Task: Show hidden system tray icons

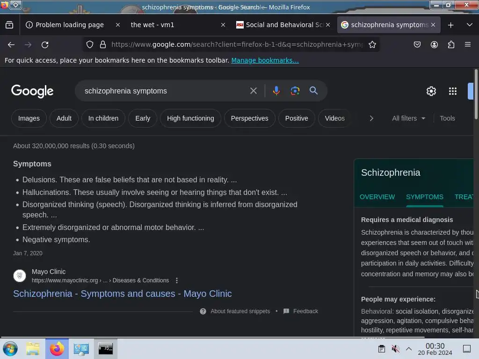Action: point(409,349)
